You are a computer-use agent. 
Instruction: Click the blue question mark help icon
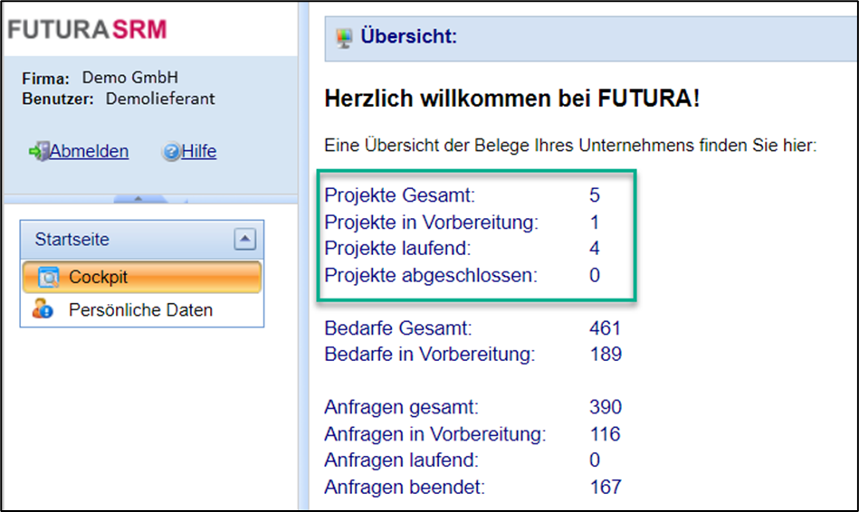(170, 152)
